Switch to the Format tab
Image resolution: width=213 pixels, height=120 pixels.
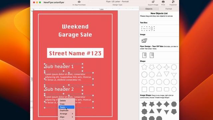click(x=169, y=9)
